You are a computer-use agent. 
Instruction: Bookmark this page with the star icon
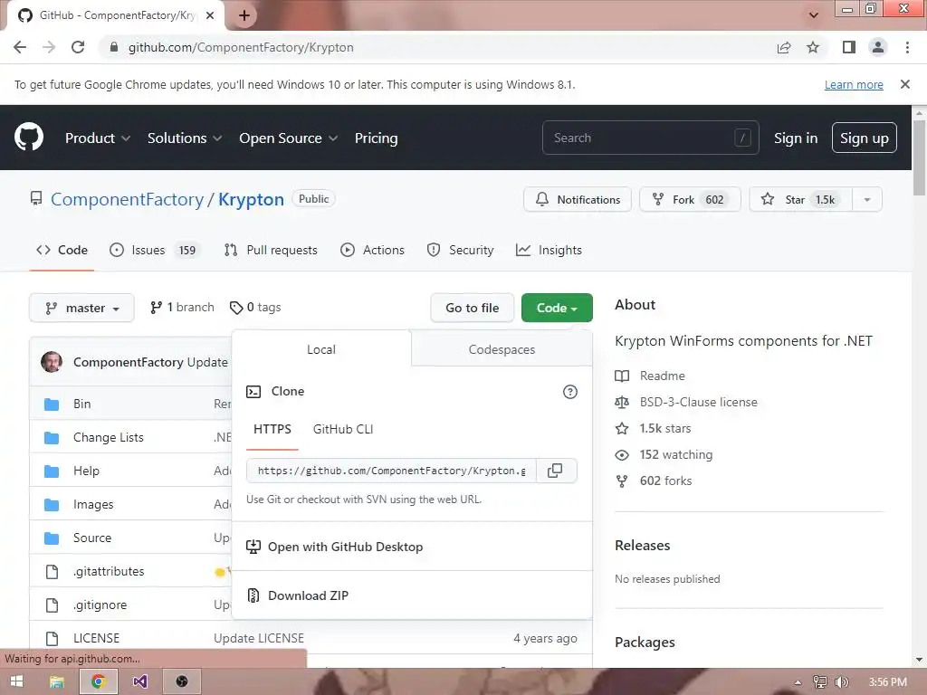[x=813, y=47]
